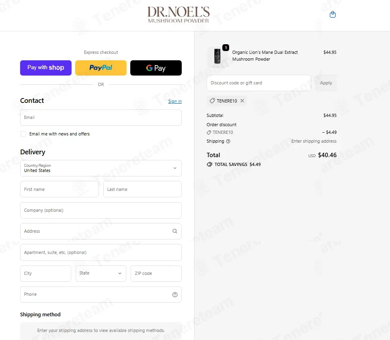This screenshot has height=340, width=390.
Task: Click the Subtotal label
Action: pyautogui.click(x=215, y=115)
